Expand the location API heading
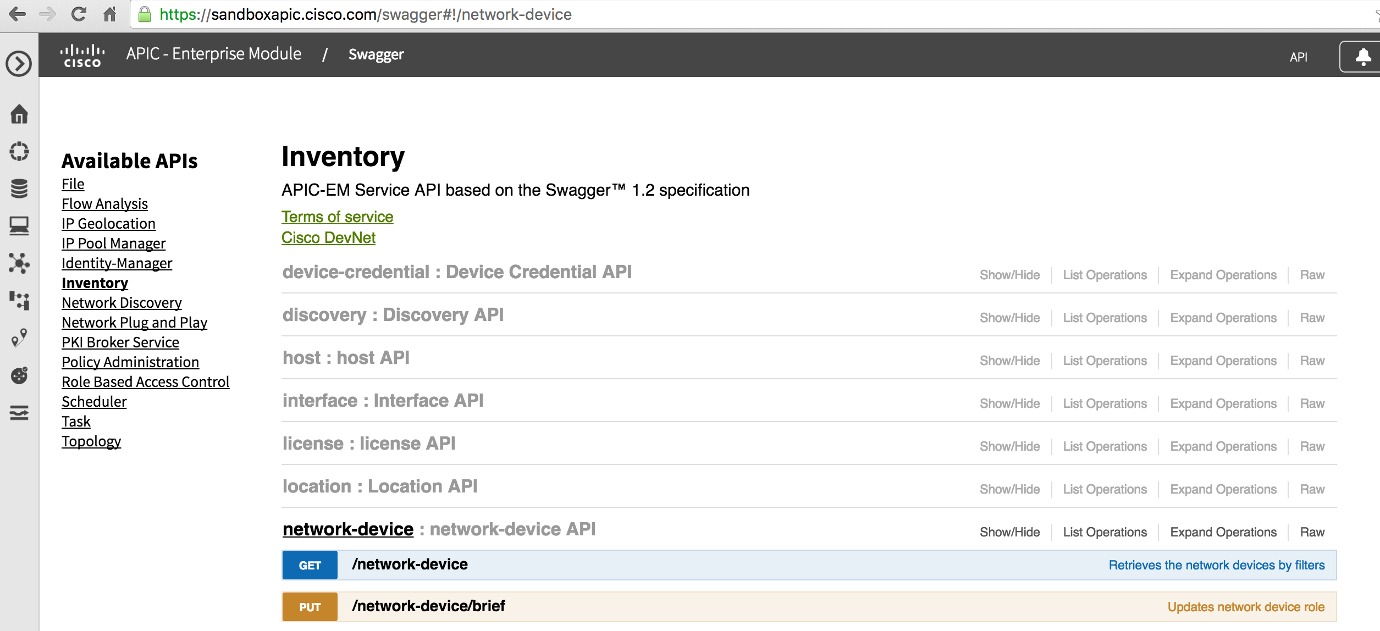 pos(380,486)
